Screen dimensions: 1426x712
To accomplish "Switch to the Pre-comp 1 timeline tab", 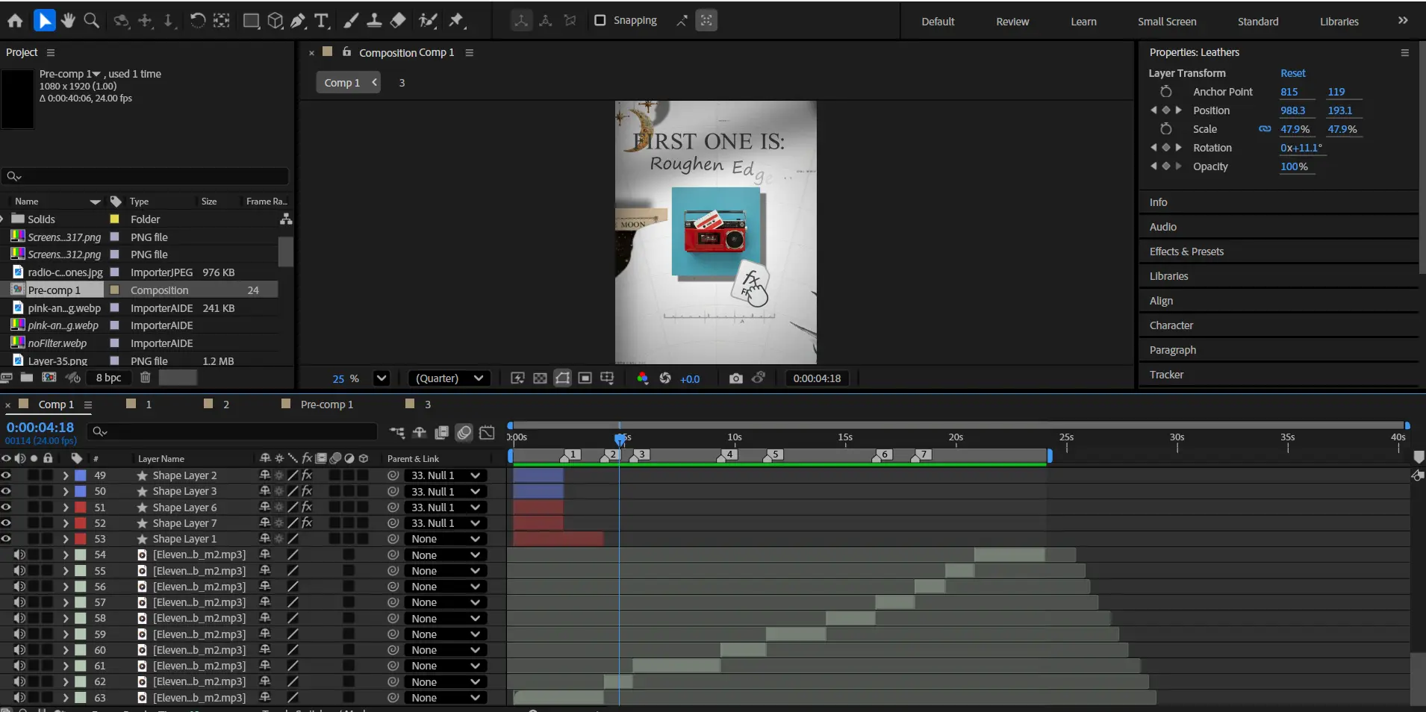I will pos(326,405).
